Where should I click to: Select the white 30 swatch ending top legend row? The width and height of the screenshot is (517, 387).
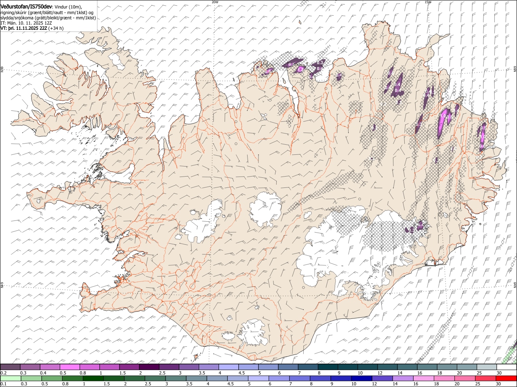[x=506, y=367]
